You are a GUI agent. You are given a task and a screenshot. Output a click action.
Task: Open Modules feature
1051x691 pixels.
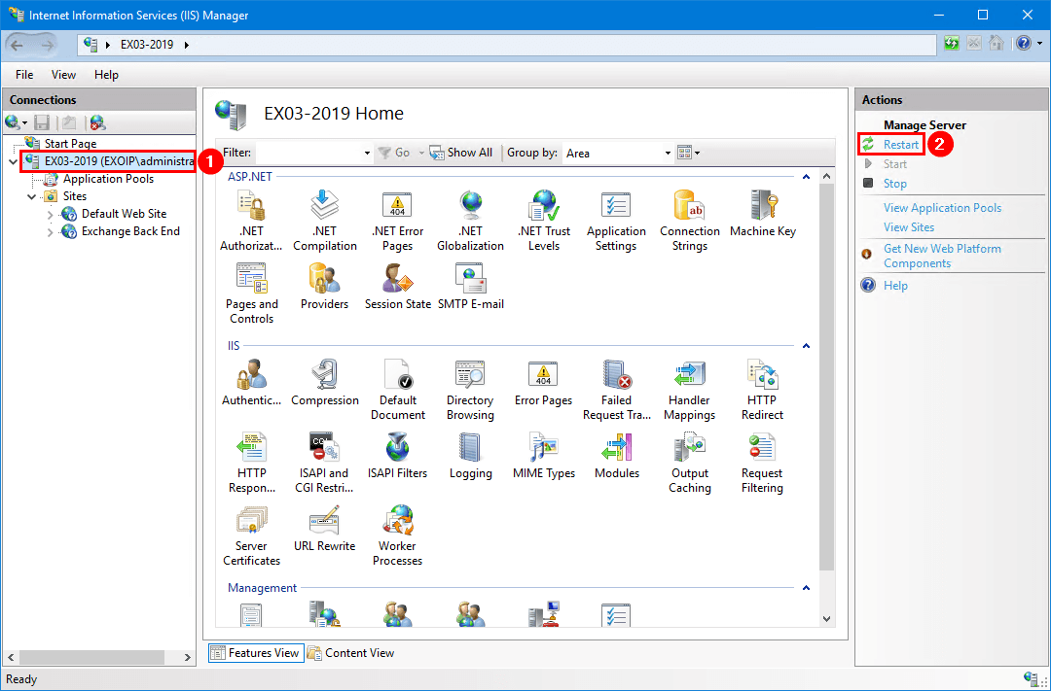[x=617, y=455]
